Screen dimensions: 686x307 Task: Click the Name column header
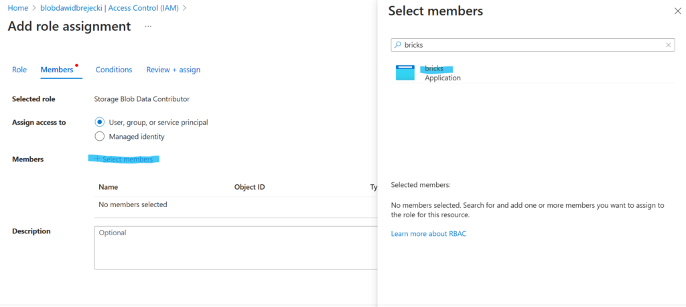[108, 187]
